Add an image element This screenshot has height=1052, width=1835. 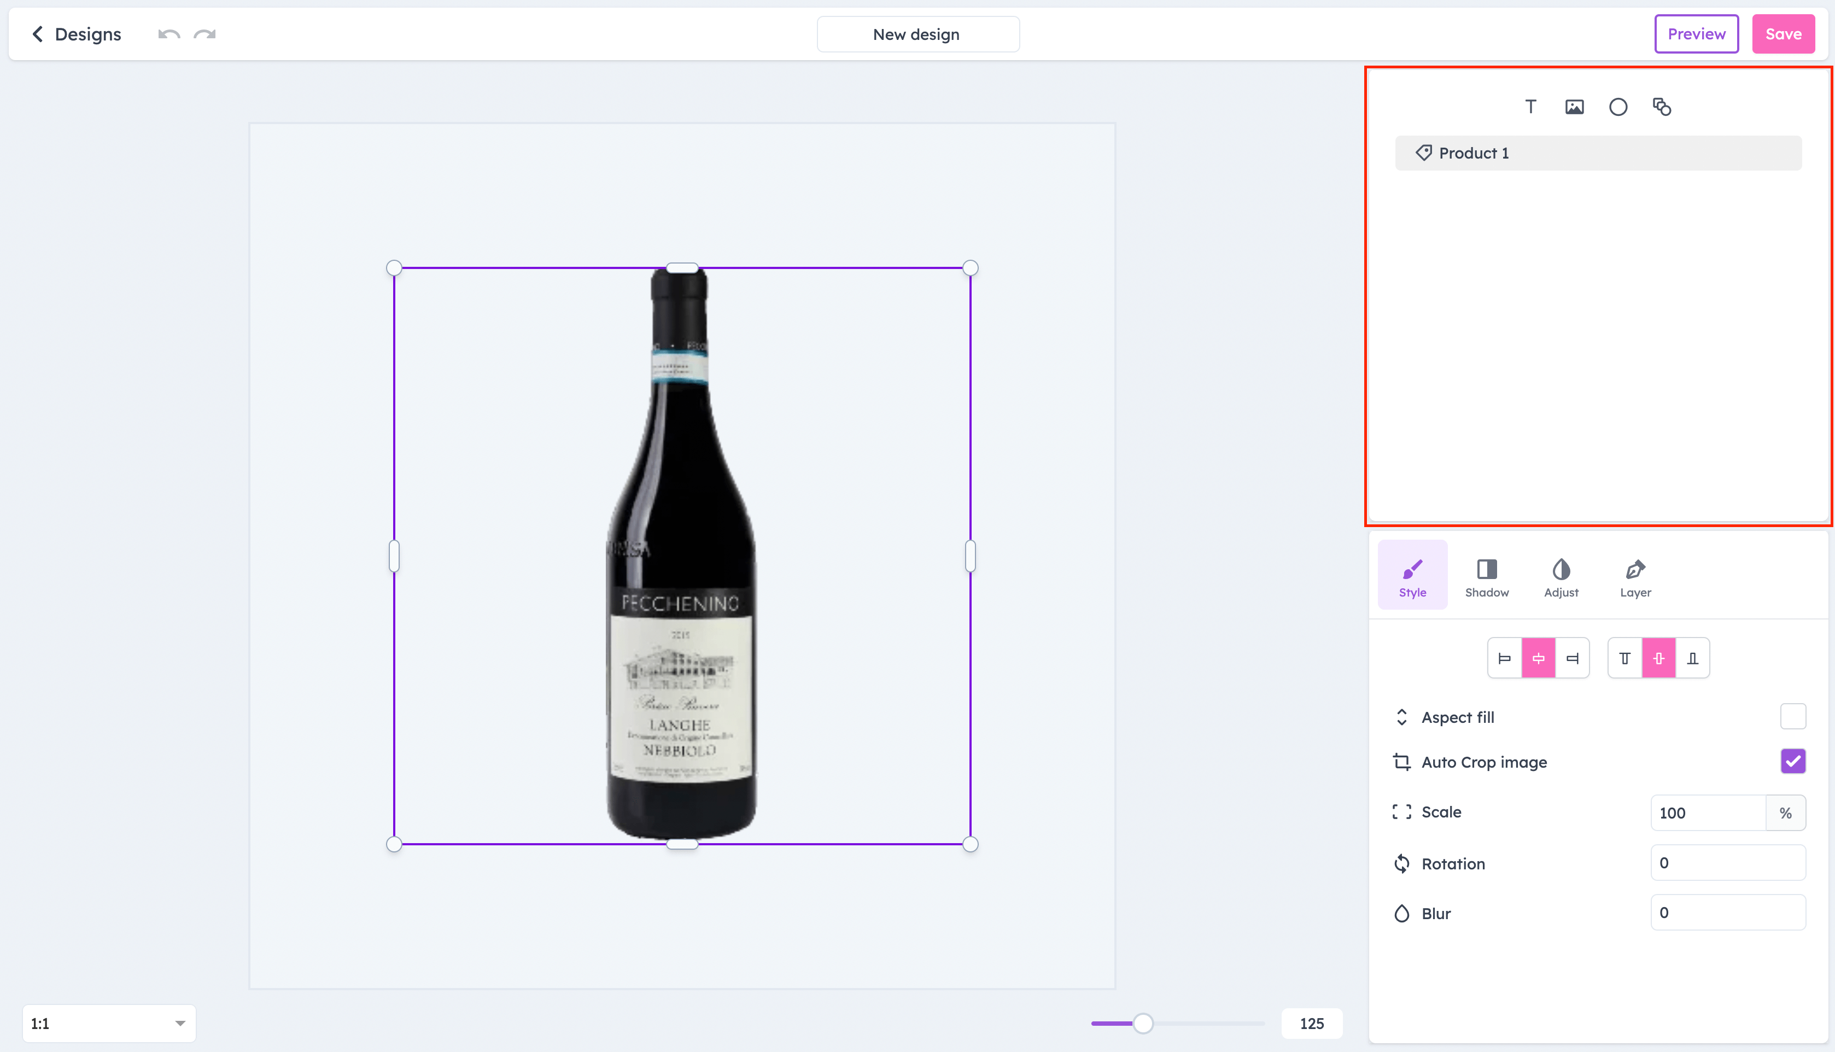[1574, 107]
